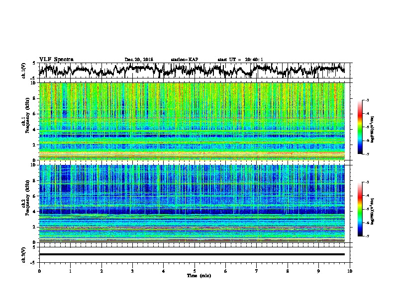Click the time axis tick label "3"
394x304 pixels.
pos(132,271)
